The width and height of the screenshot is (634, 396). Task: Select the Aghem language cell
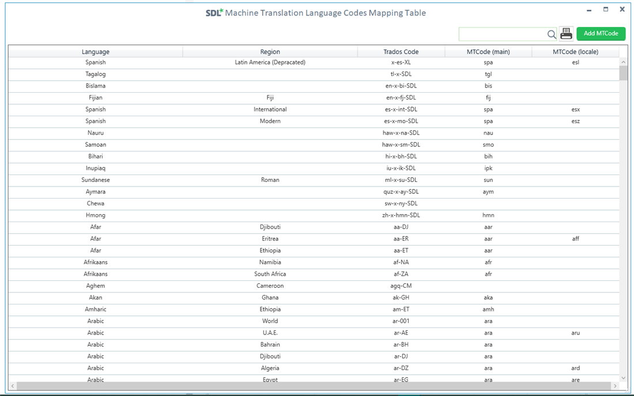pos(96,286)
